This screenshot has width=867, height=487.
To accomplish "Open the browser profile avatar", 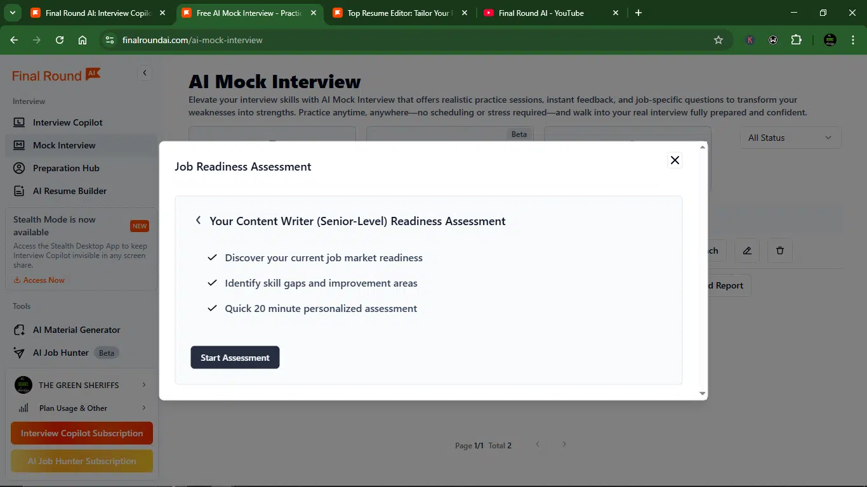I will [830, 40].
